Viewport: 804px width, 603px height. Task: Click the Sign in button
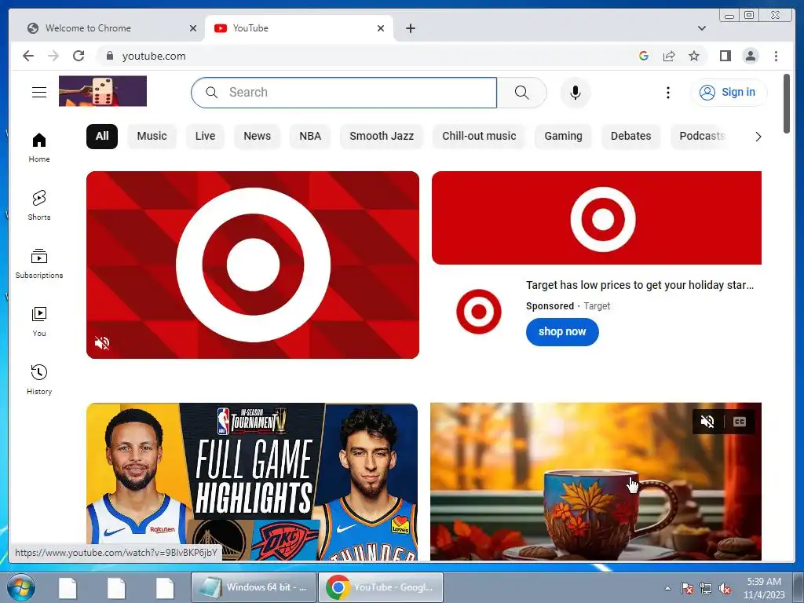coord(728,93)
